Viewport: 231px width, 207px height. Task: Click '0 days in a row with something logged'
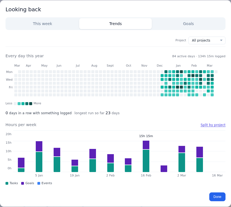point(38,113)
